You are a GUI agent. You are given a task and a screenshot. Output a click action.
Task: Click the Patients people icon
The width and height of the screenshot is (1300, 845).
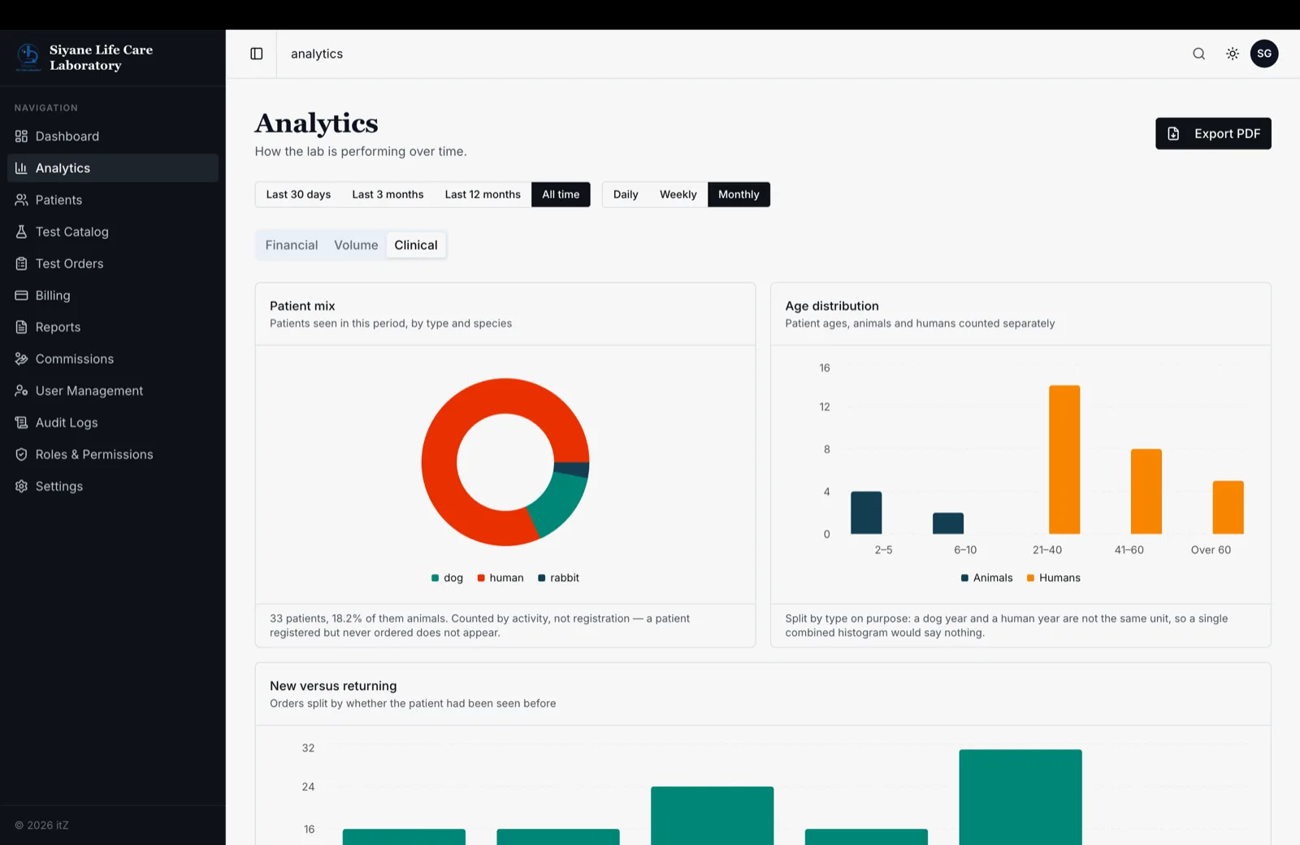click(22, 200)
